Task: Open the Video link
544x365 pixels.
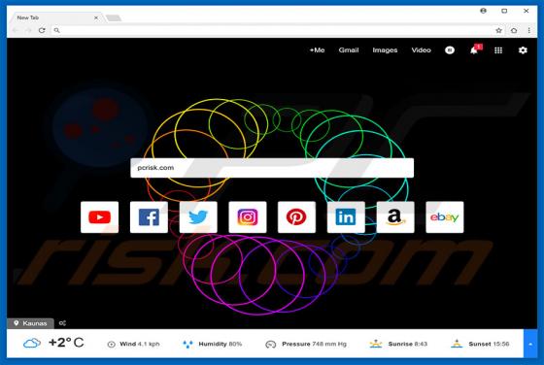Action: [x=422, y=50]
